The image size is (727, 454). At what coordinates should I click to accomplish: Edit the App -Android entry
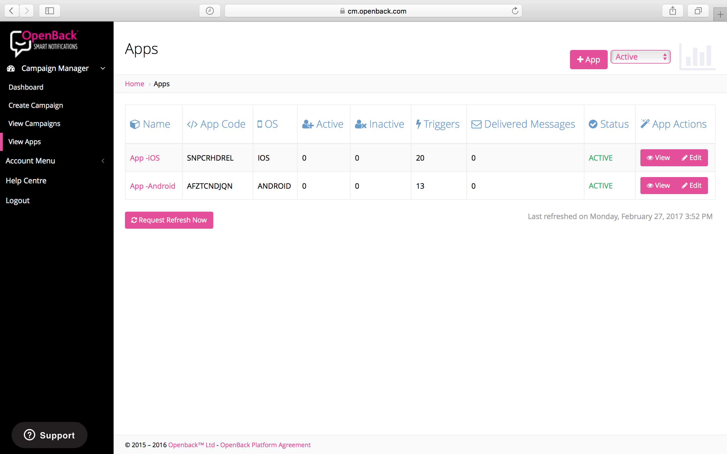coord(692,186)
